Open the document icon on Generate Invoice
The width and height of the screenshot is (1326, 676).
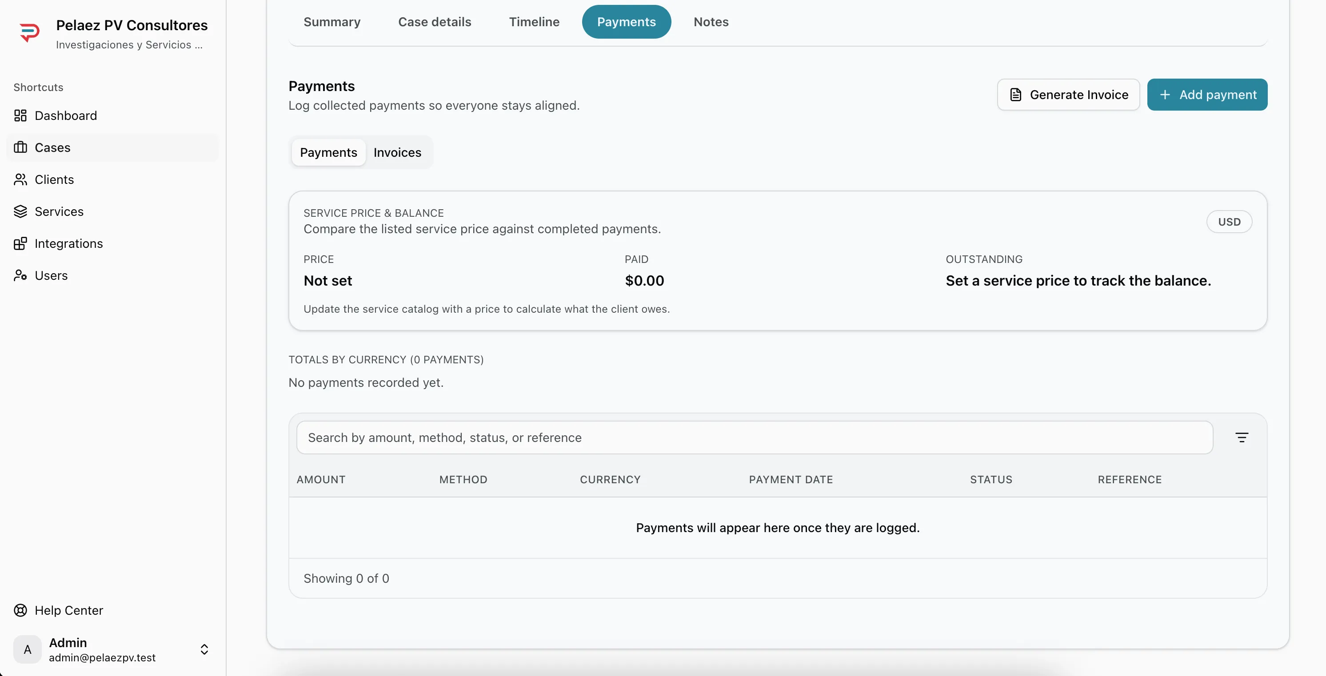[1016, 95]
